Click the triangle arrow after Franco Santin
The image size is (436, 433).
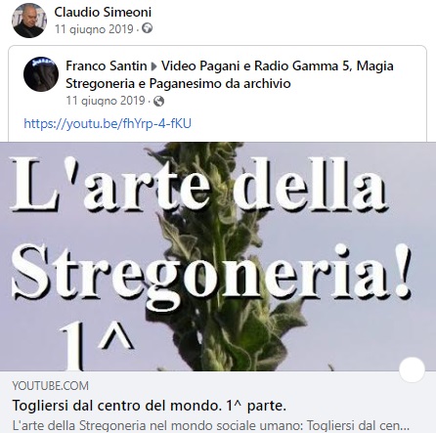pyautogui.click(x=154, y=66)
